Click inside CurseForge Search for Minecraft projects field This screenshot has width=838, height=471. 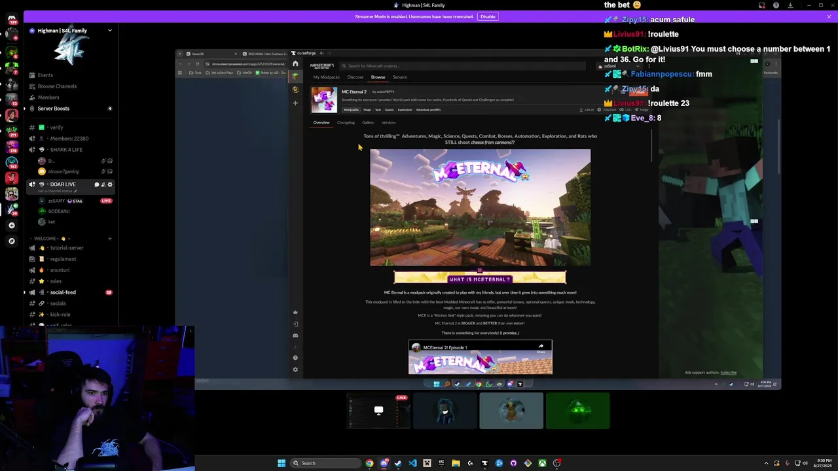(x=463, y=66)
